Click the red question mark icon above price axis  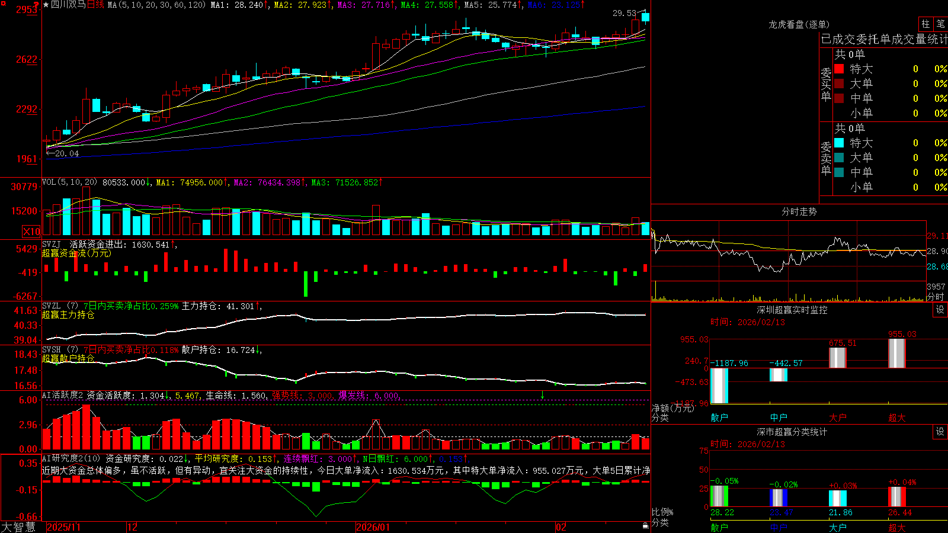tap(37, 4)
